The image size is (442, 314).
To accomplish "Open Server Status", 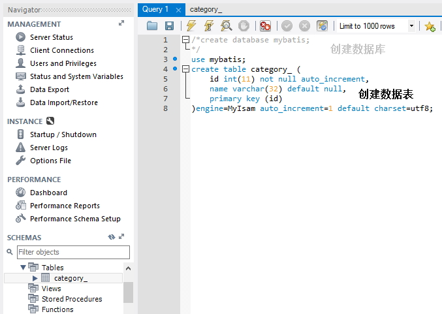I will [51, 37].
